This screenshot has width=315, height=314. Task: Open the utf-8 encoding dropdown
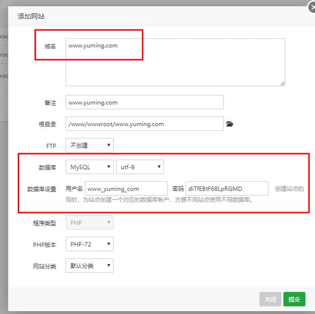[x=139, y=167]
